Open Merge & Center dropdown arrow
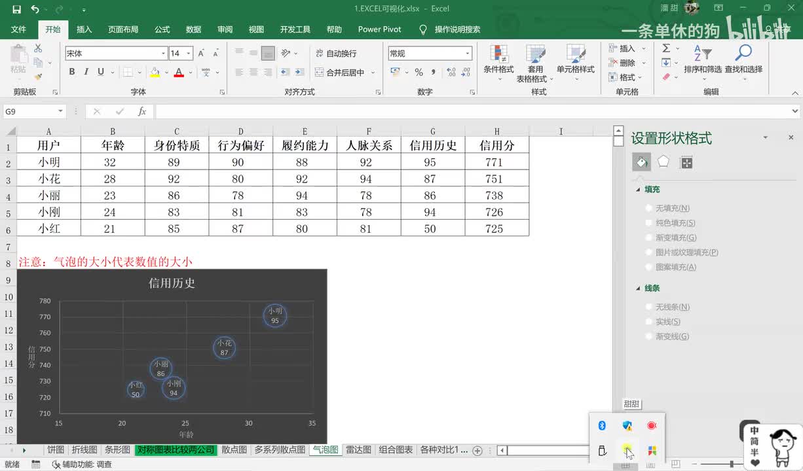Viewport: 803px width, 471px height. 373,73
